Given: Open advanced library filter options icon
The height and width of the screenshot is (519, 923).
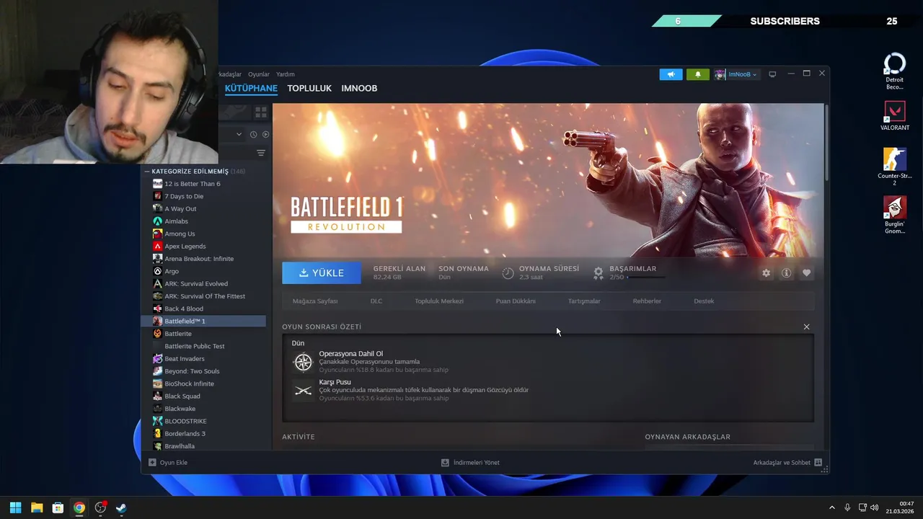Looking at the screenshot, I should point(261,153).
